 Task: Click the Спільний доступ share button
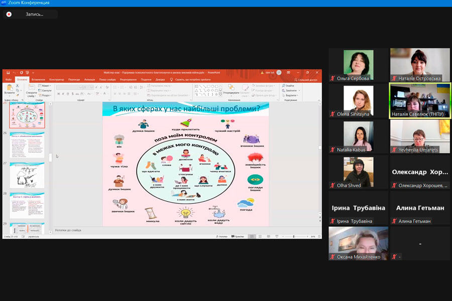click(x=305, y=80)
